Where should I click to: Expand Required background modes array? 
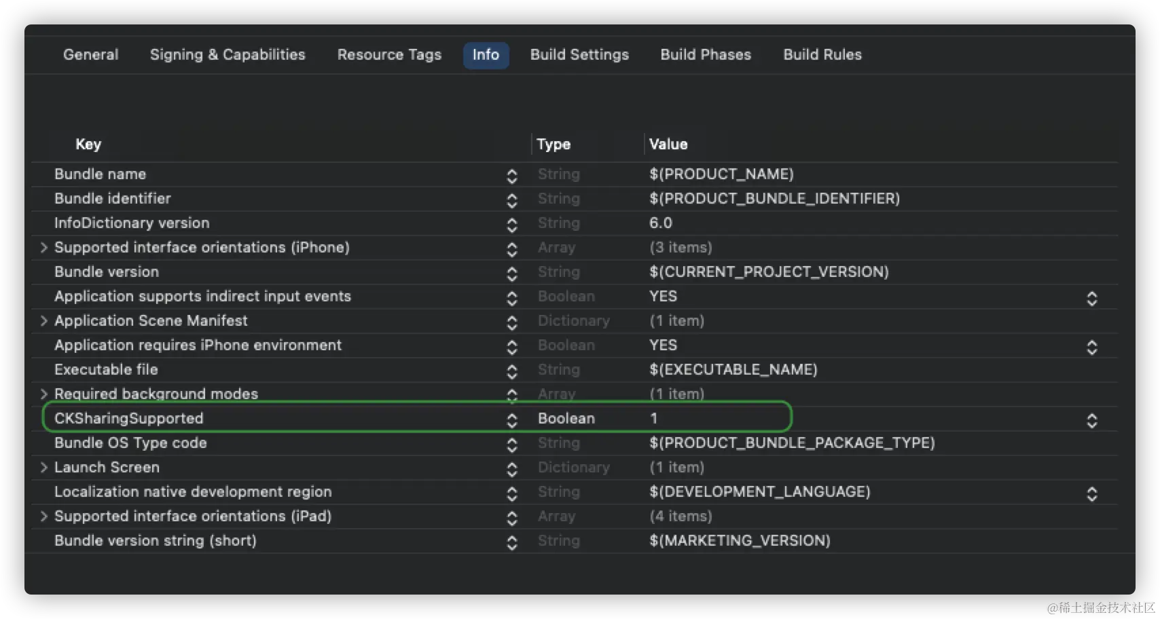pyautogui.click(x=44, y=394)
